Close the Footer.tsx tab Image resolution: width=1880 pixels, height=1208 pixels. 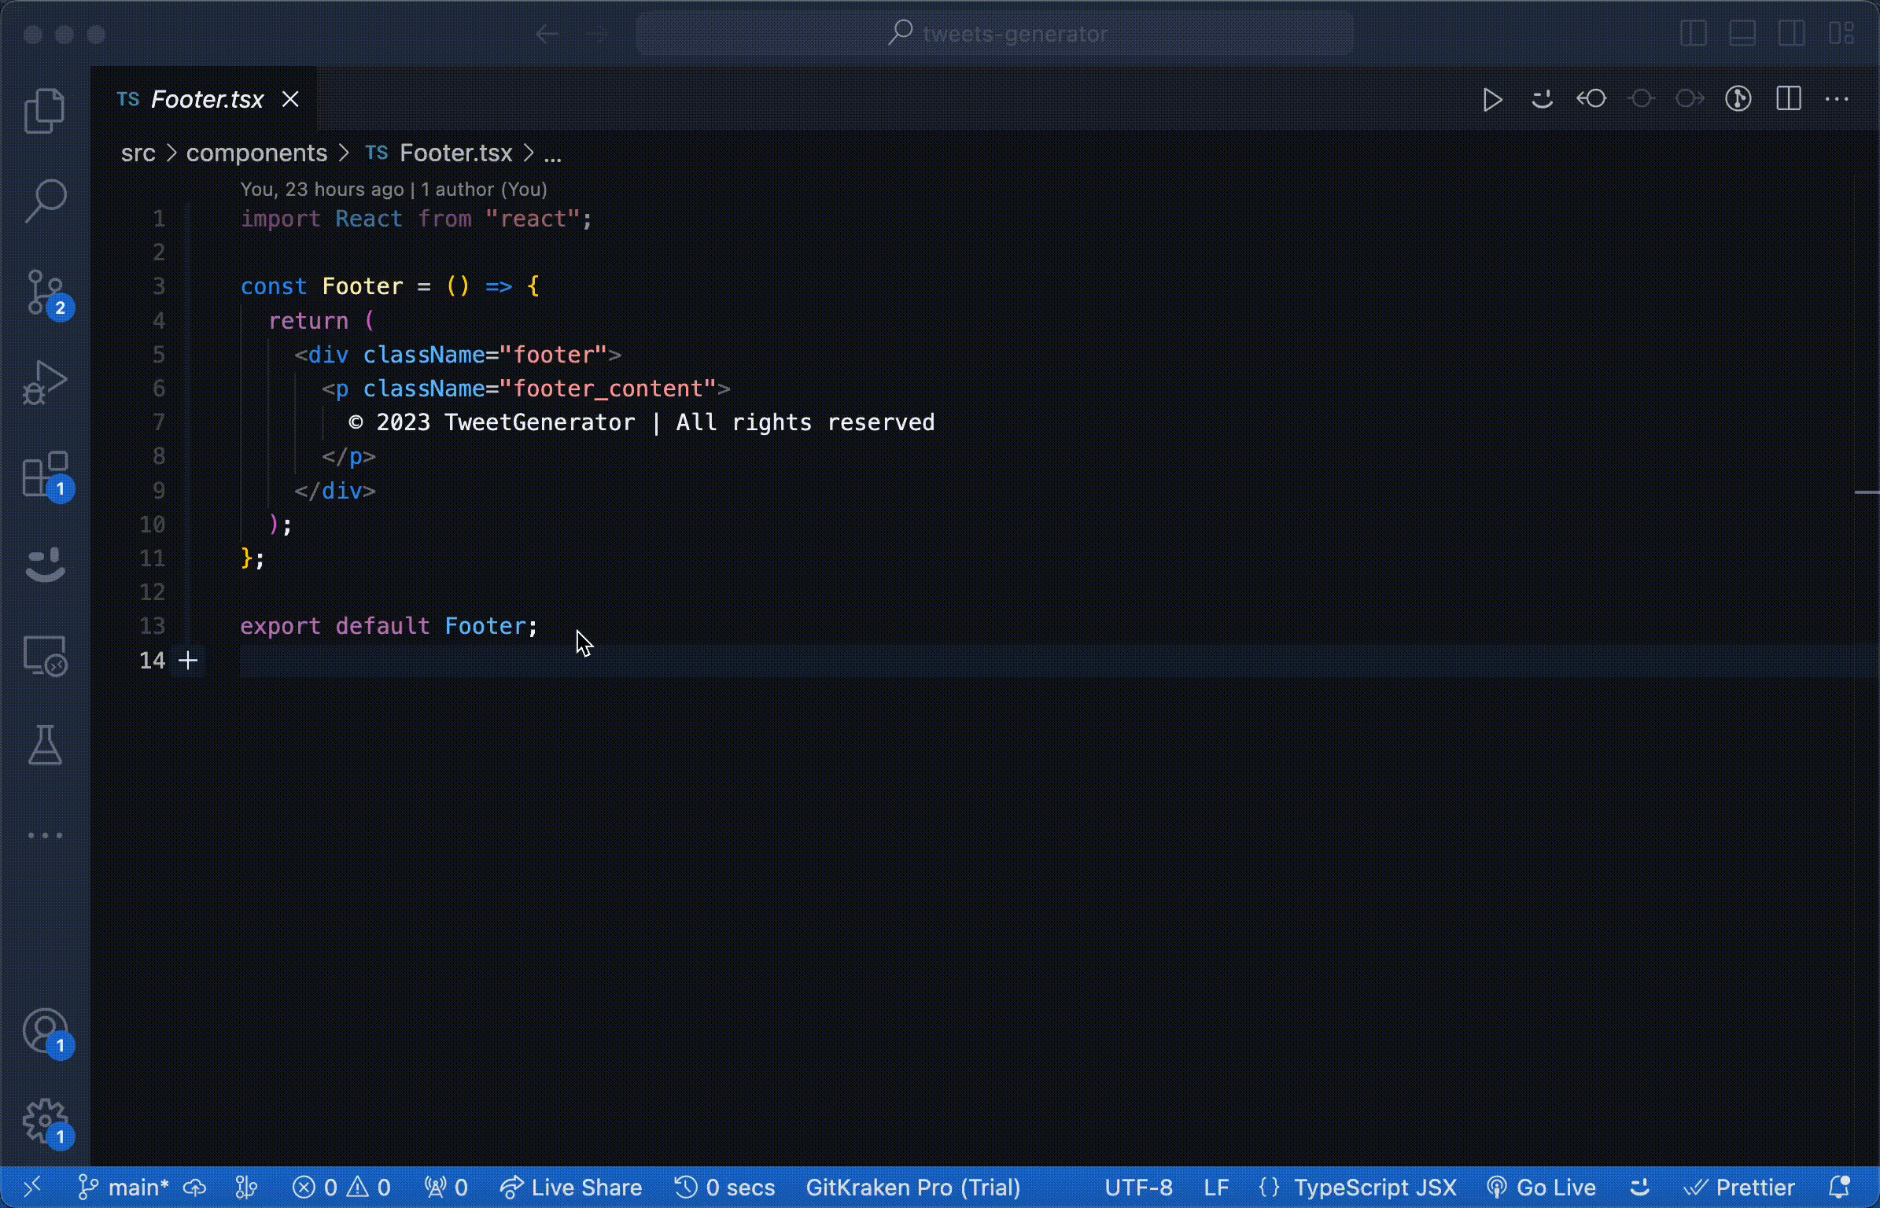pos(290,99)
